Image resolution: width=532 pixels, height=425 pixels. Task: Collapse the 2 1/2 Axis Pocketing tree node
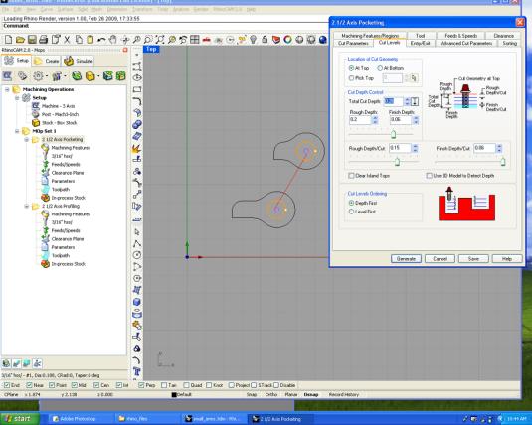tap(27, 139)
